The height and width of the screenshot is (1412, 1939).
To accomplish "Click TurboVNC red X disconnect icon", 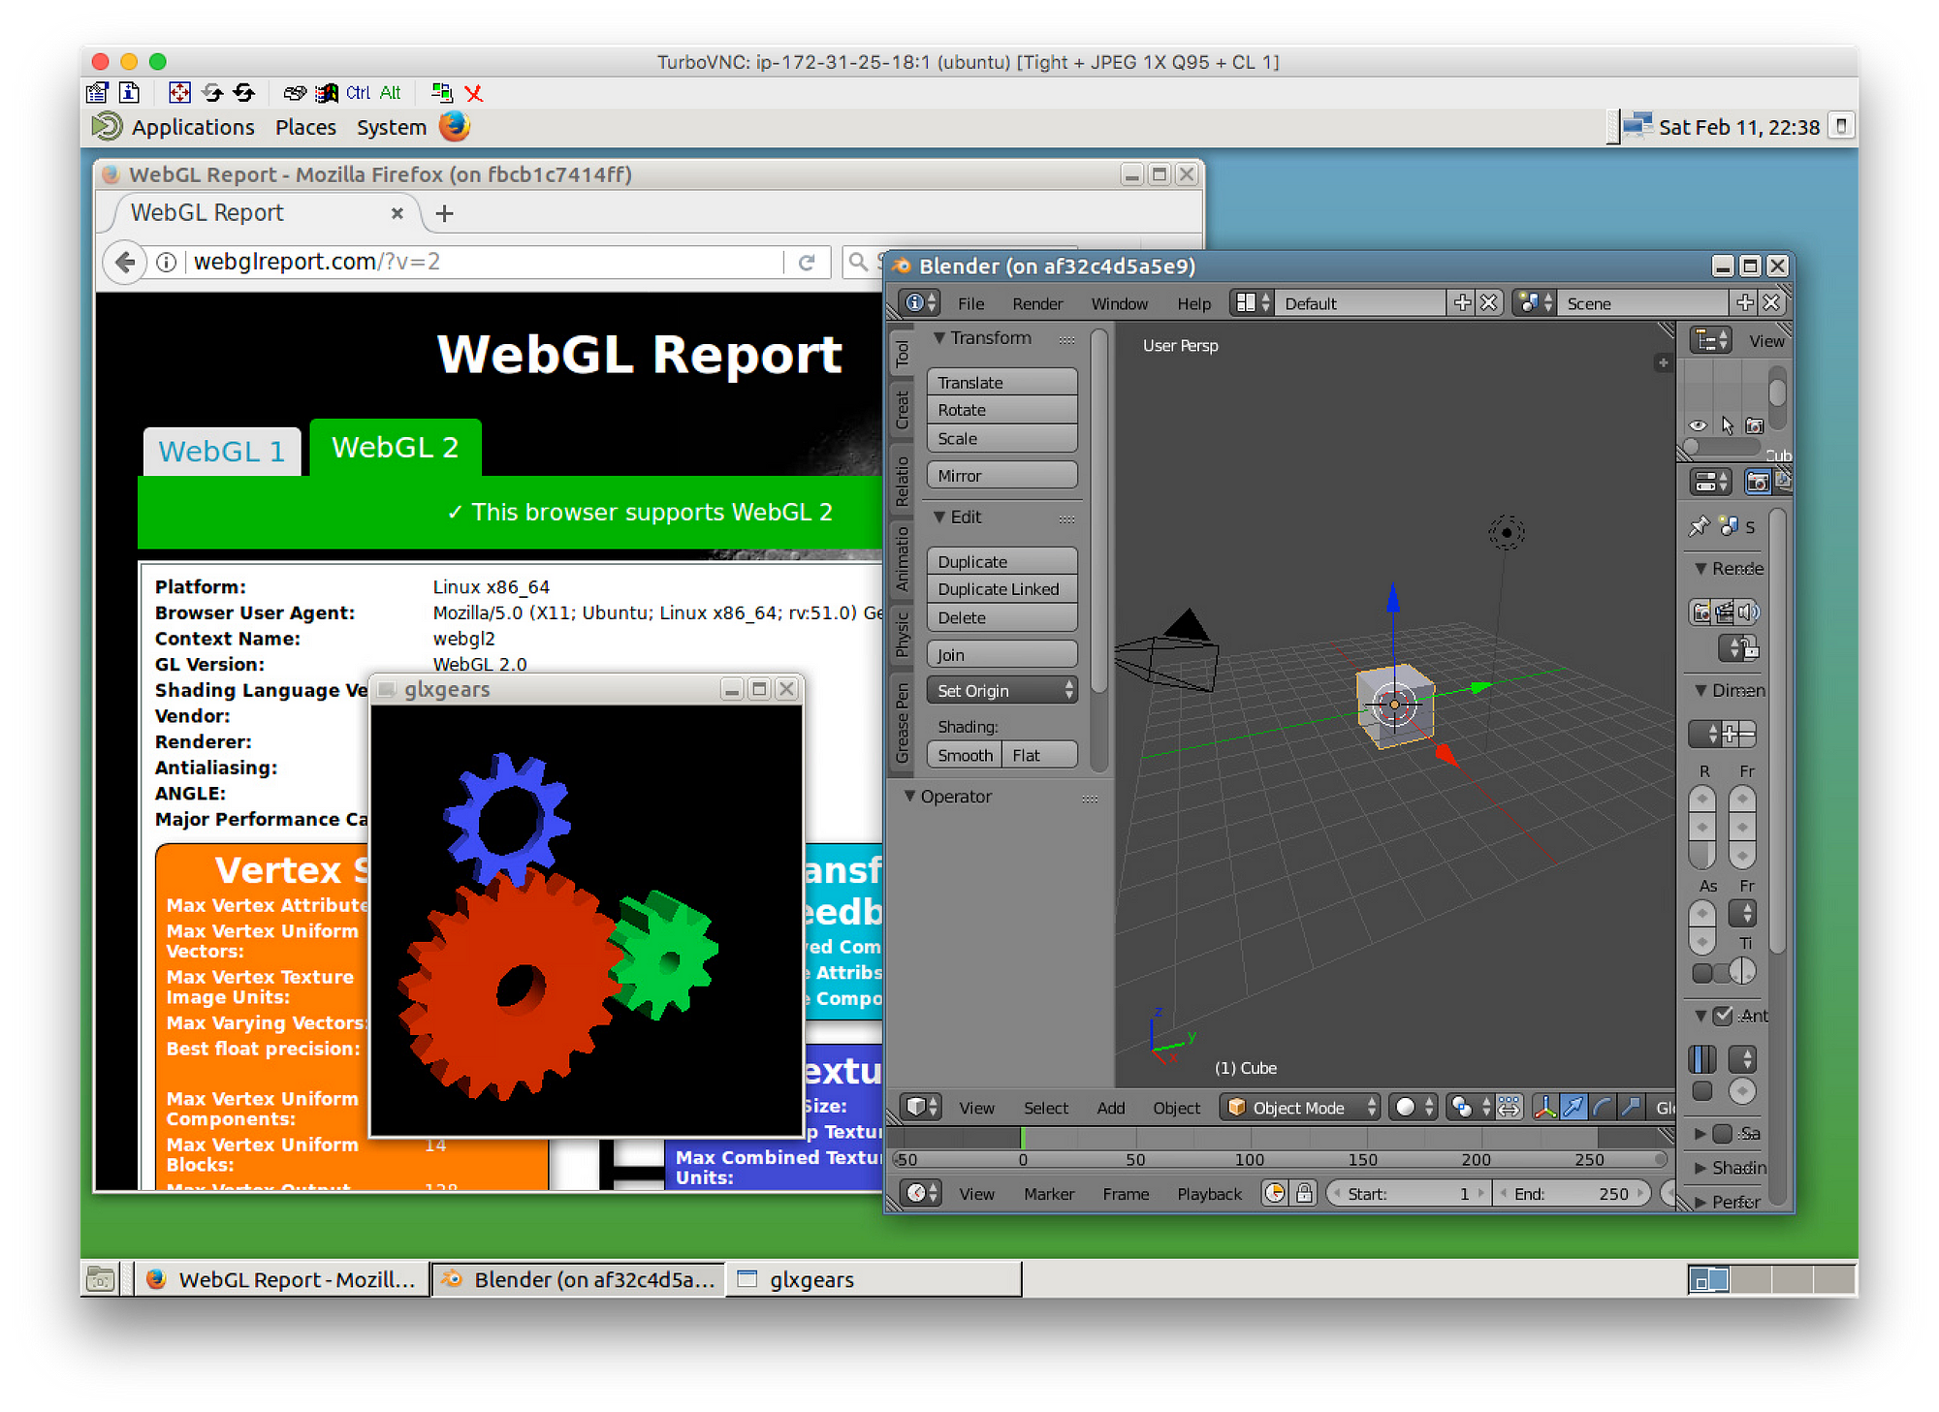I will click(473, 93).
